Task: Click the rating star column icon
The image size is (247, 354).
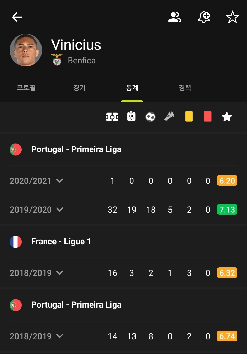Action: [227, 117]
